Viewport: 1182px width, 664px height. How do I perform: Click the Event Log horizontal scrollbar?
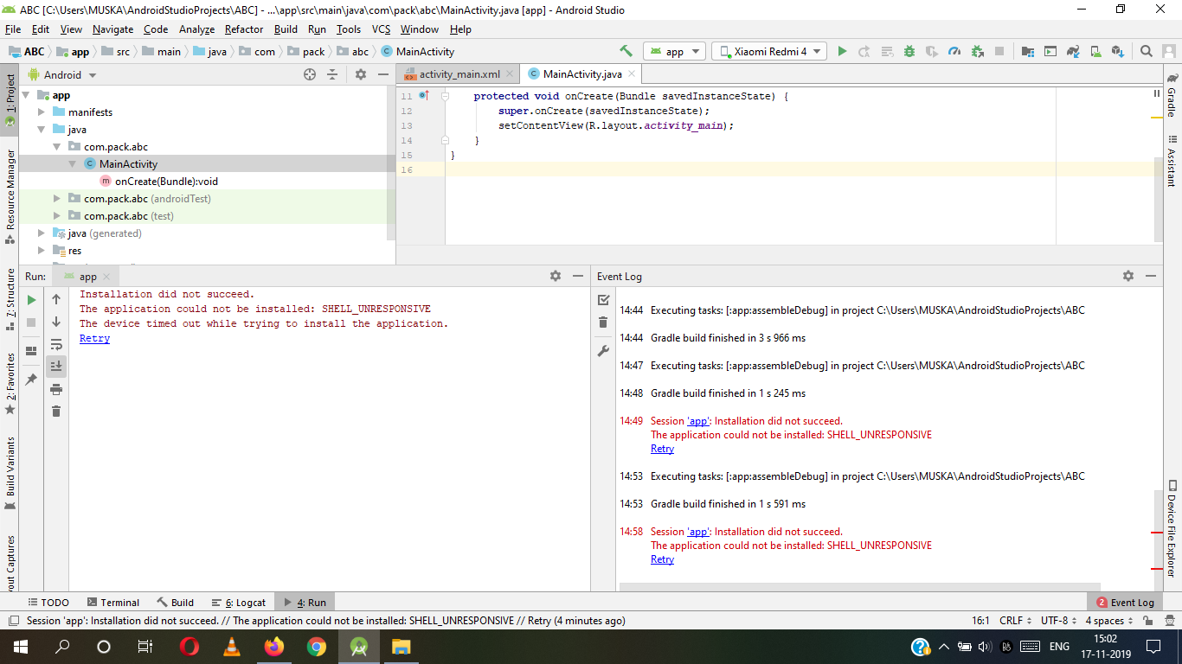point(859,587)
